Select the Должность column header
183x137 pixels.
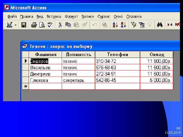click(x=79, y=55)
